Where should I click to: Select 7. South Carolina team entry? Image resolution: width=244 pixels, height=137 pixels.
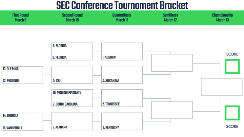[x=65, y=104]
